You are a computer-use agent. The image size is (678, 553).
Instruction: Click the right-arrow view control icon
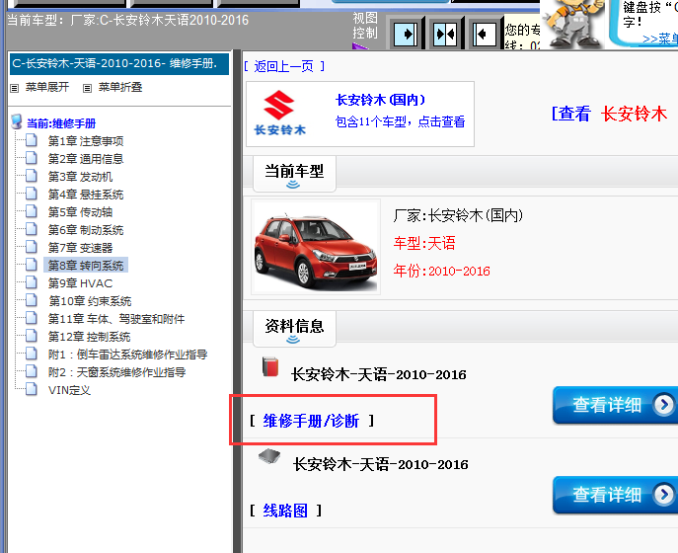tap(407, 34)
